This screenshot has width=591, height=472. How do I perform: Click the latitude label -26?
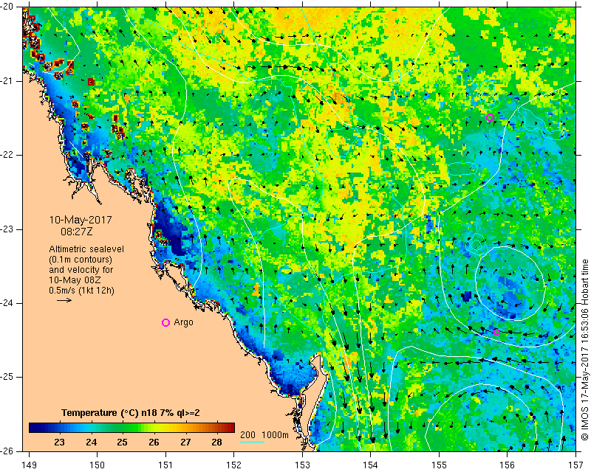click(x=7, y=451)
